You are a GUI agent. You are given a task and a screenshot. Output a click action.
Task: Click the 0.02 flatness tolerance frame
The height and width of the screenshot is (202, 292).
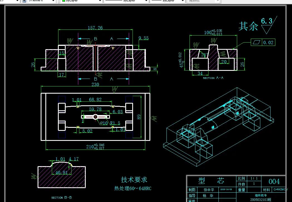point(263,42)
